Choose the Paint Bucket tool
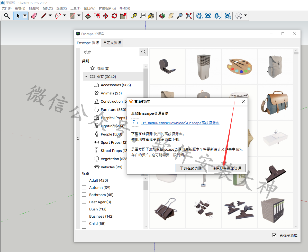 coord(151,16)
